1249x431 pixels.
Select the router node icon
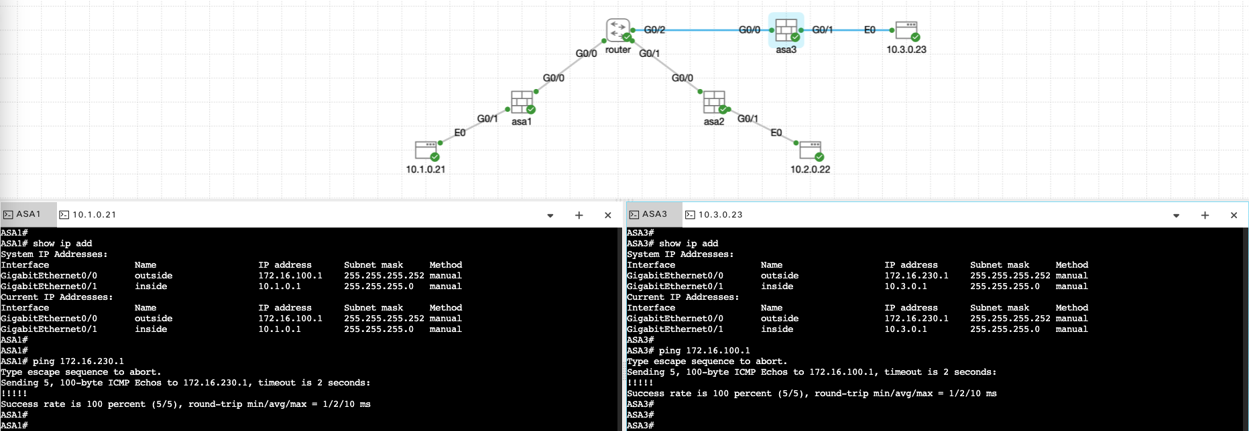click(617, 31)
